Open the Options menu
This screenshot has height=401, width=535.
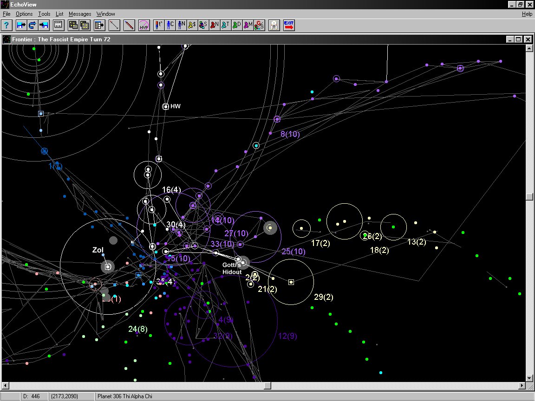[24, 14]
